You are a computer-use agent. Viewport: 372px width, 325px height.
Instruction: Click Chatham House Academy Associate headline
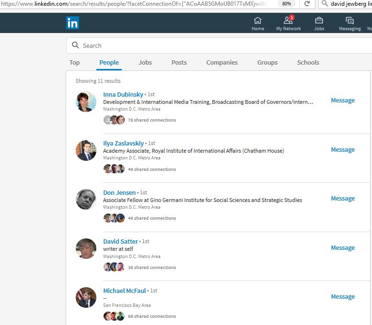tap(193, 151)
